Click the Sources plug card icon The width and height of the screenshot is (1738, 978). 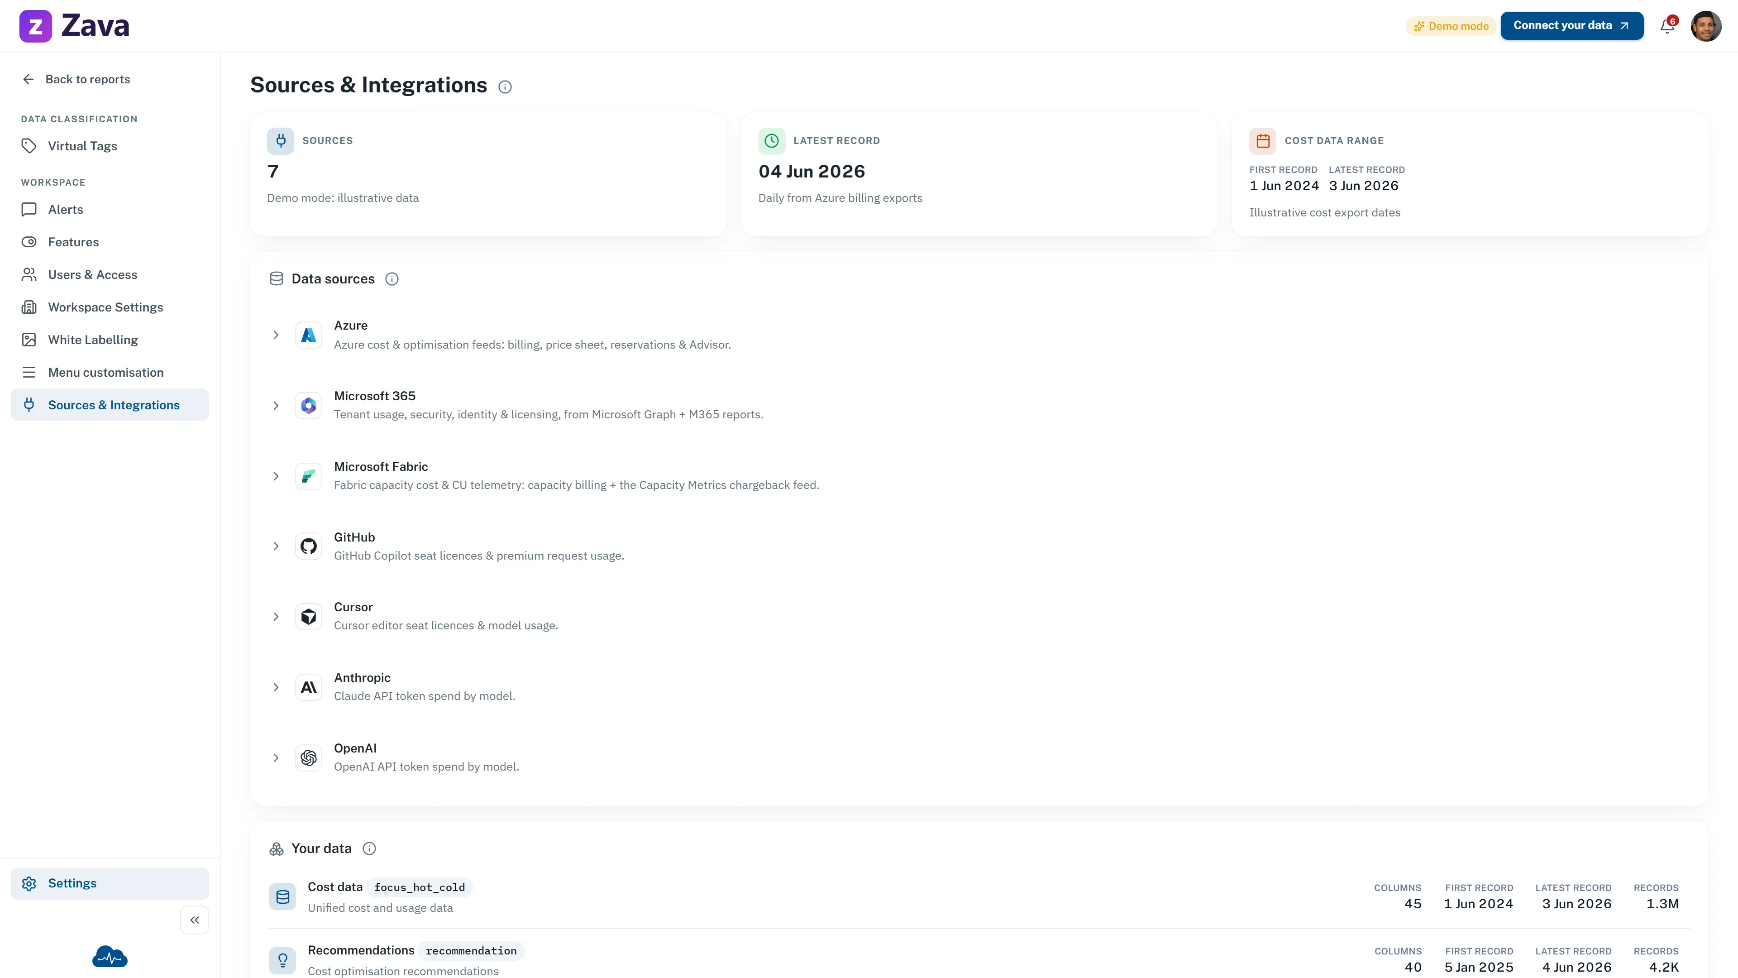pyautogui.click(x=281, y=140)
